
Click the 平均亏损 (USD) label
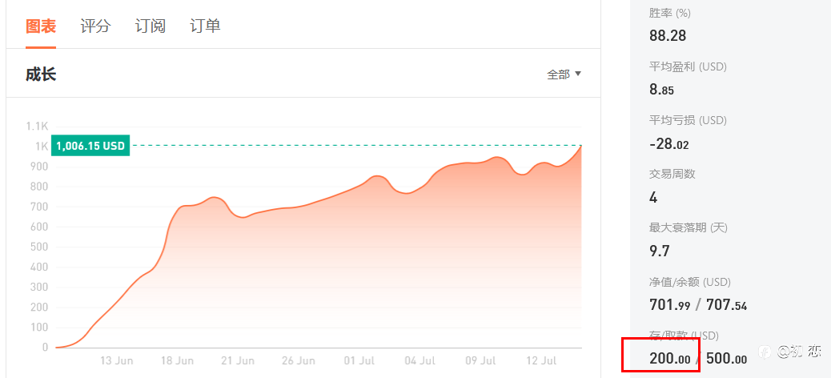[x=688, y=120]
